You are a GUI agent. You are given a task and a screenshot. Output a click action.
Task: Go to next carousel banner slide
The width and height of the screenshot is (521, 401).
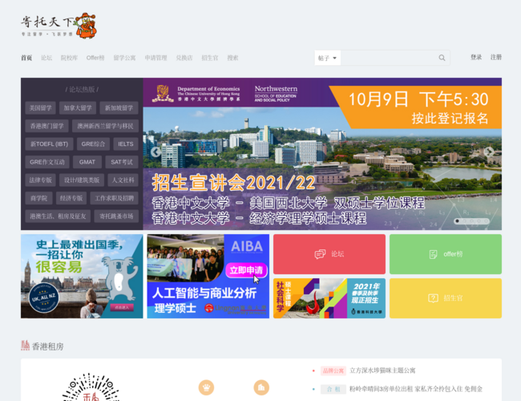click(489, 152)
